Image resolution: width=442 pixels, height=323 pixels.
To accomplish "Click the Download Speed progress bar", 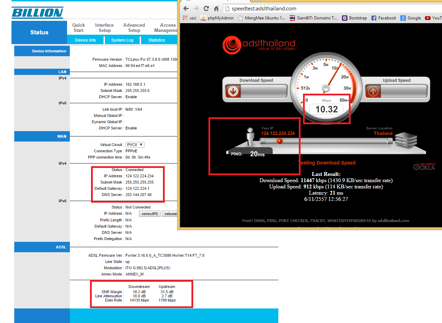I will [264, 91].
